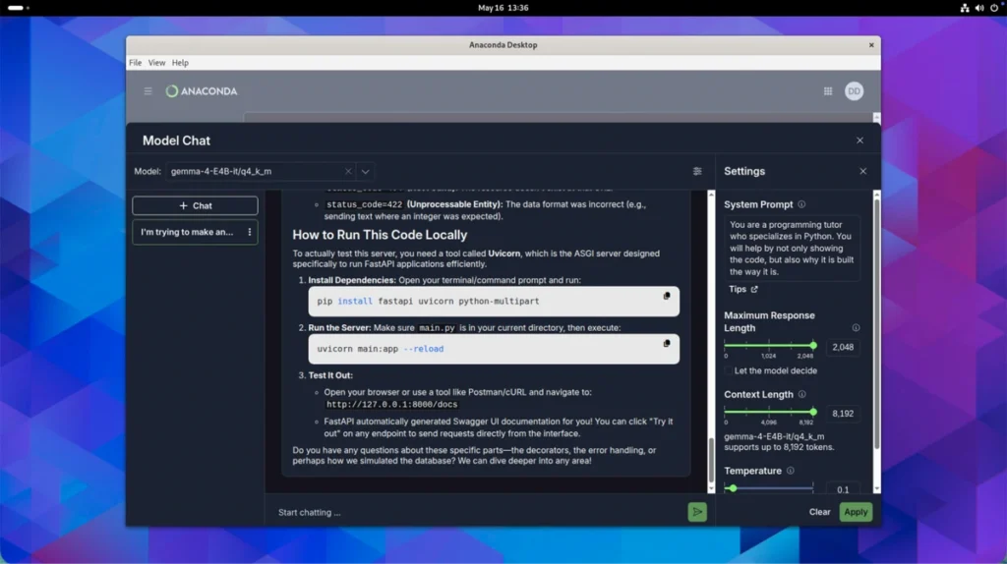Click the status_code=422 code text
Image resolution: width=1007 pixels, height=564 pixels.
(x=364, y=204)
